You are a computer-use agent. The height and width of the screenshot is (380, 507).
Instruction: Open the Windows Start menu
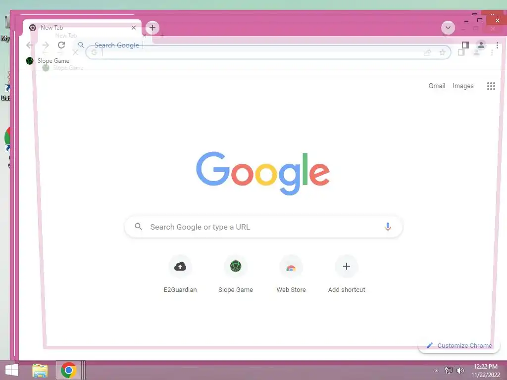(x=12, y=370)
